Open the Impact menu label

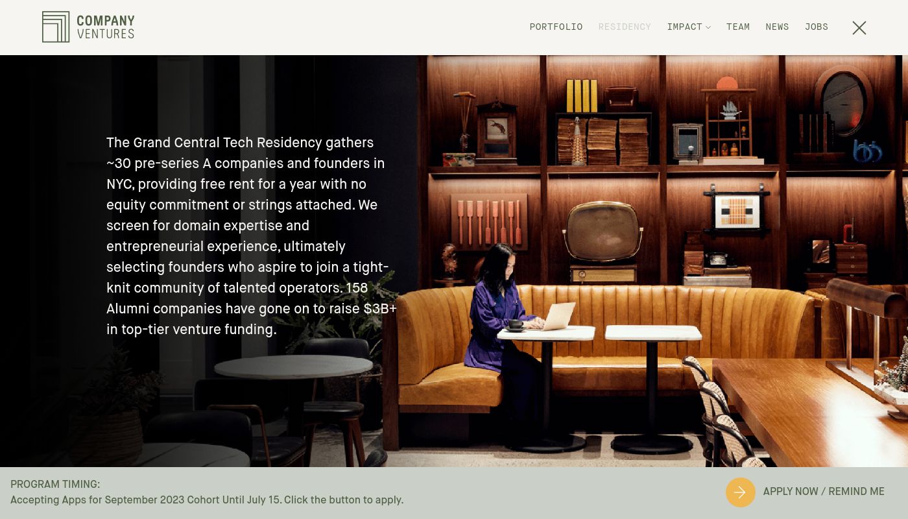[x=684, y=27]
